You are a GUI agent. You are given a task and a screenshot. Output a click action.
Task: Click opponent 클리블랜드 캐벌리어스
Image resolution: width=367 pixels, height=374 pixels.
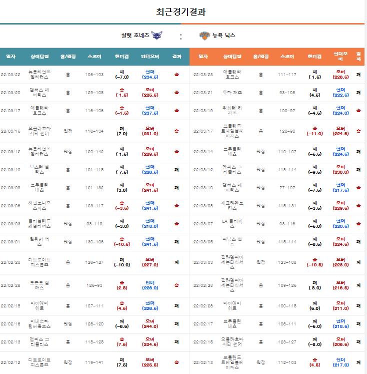[39, 224]
